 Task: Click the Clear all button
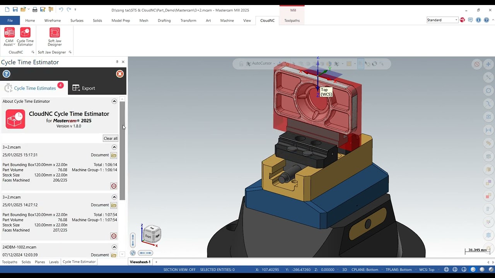[110, 138]
